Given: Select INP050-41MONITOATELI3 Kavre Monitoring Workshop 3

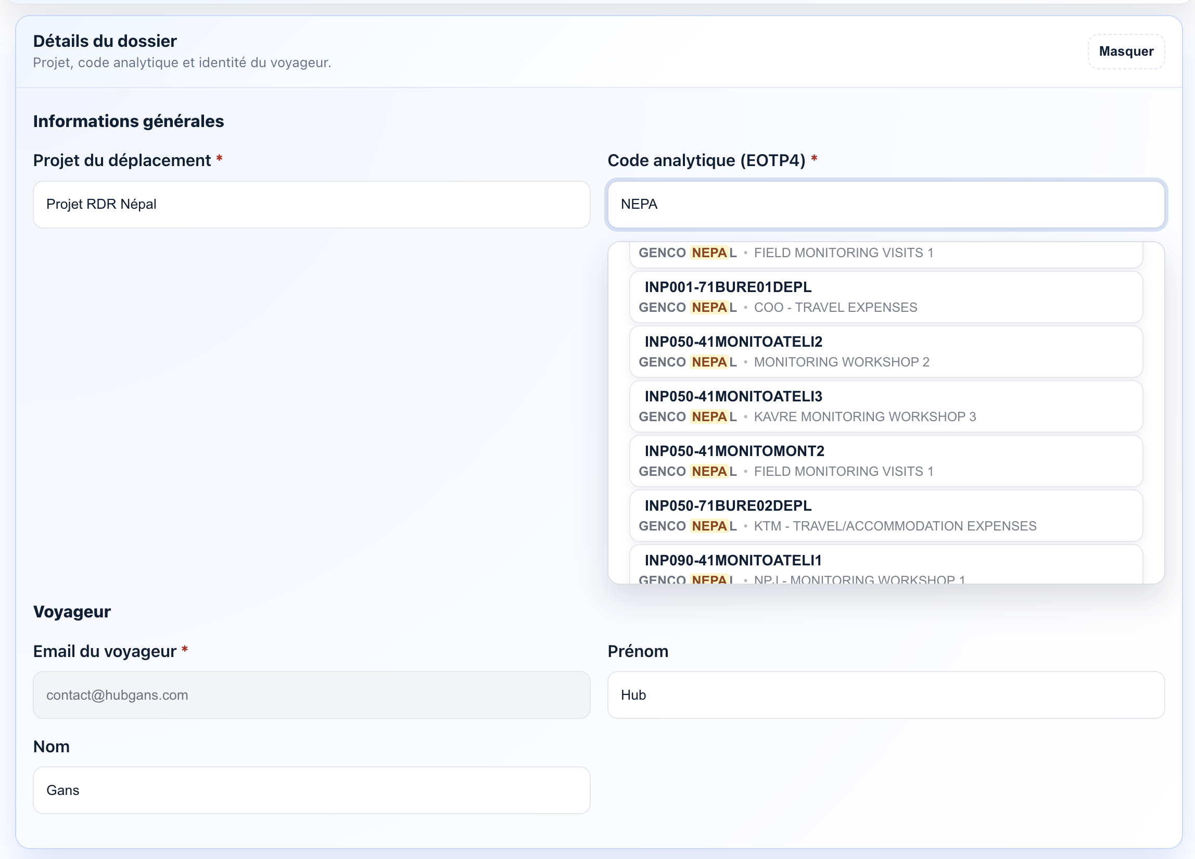Looking at the screenshot, I should click(x=885, y=406).
